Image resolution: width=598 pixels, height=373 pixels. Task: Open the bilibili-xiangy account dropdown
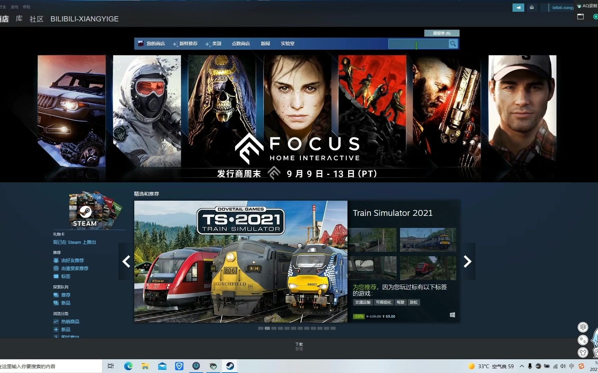pyautogui.click(x=563, y=8)
